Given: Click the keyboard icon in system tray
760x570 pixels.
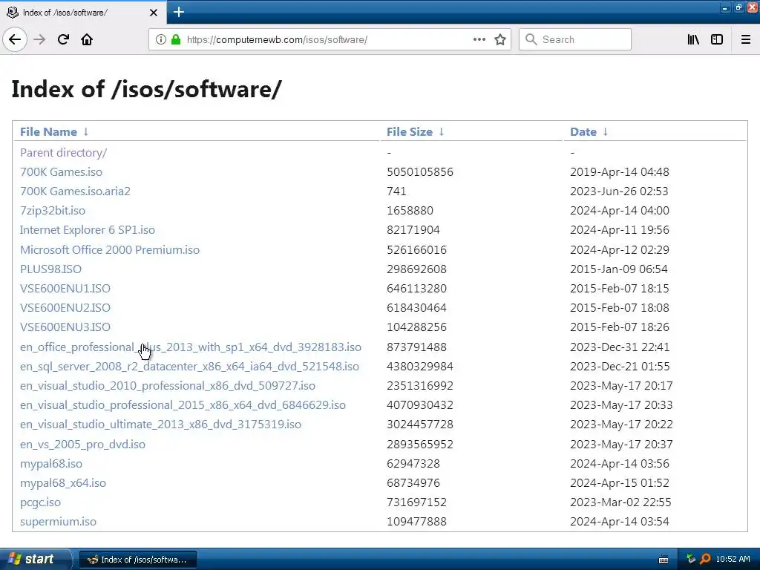Looking at the screenshot, I should click(x=664, y=560).
